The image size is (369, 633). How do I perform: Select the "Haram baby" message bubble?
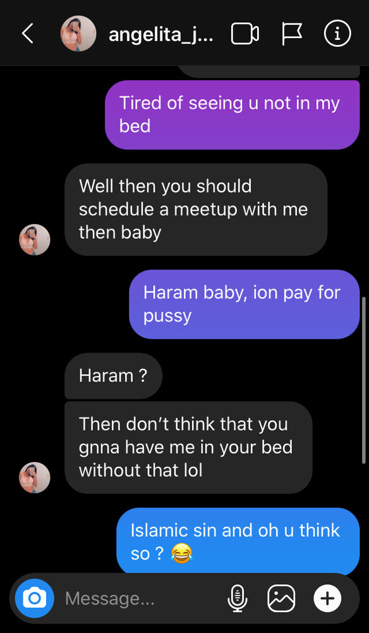[x=244, y=304]
